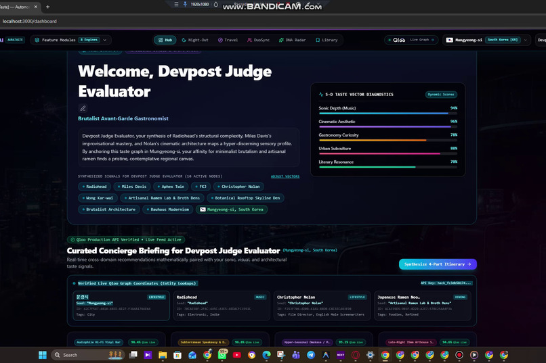Viewport: 546px width, 363px height.
Task: Switch to the Night-Out tab
Action: 195,40
